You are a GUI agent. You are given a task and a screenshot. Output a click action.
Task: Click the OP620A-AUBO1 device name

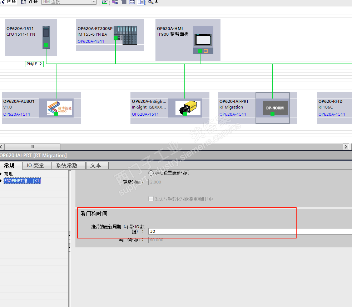coord(19,102)
